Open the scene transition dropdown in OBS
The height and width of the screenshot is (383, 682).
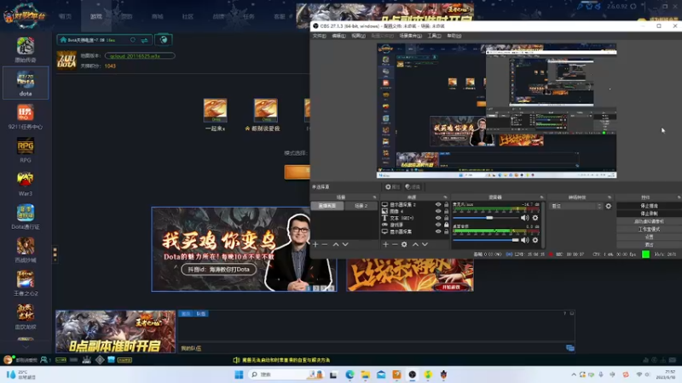point(576,206)
